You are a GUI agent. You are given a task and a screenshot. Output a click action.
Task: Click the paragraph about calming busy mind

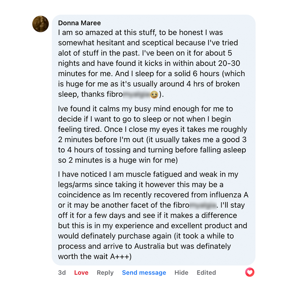tap(152, 134)
